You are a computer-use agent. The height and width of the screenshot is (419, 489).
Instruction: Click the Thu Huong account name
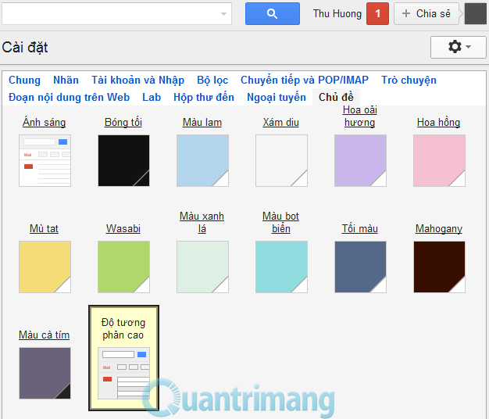click(x=337, y=13)
